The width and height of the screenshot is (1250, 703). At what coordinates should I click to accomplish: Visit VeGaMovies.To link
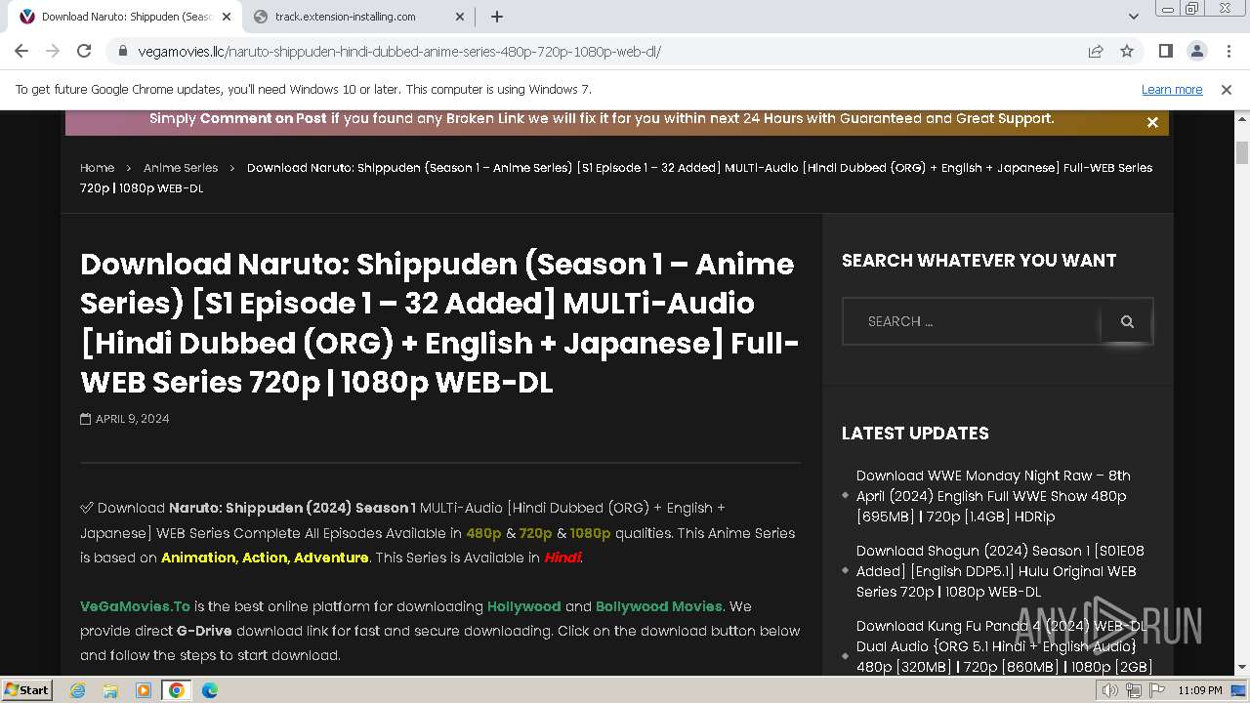[x=135, y=606]
